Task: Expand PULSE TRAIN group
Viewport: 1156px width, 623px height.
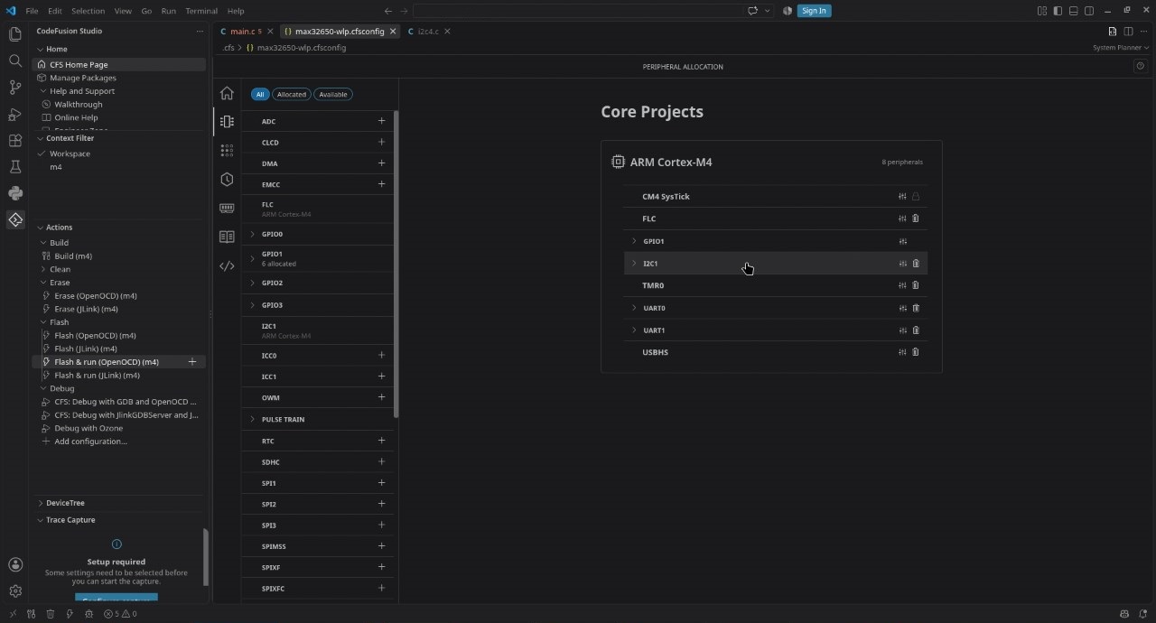Action: (x=253, y=419)
